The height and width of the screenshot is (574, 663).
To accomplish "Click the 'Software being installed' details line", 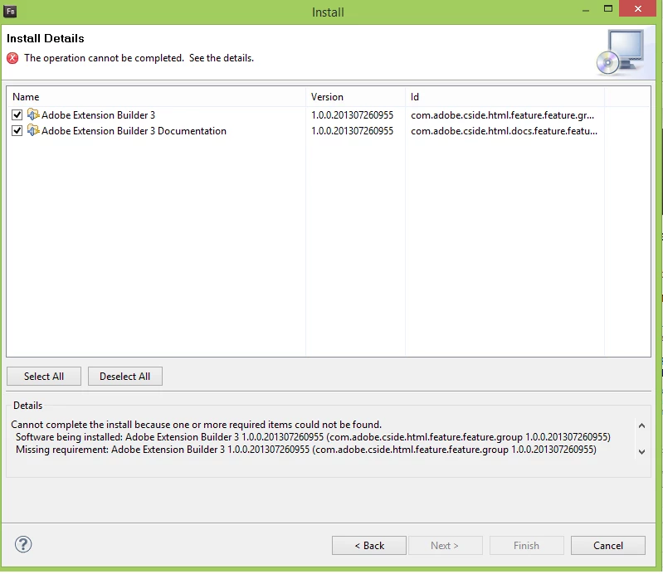I will pos(313,436).
